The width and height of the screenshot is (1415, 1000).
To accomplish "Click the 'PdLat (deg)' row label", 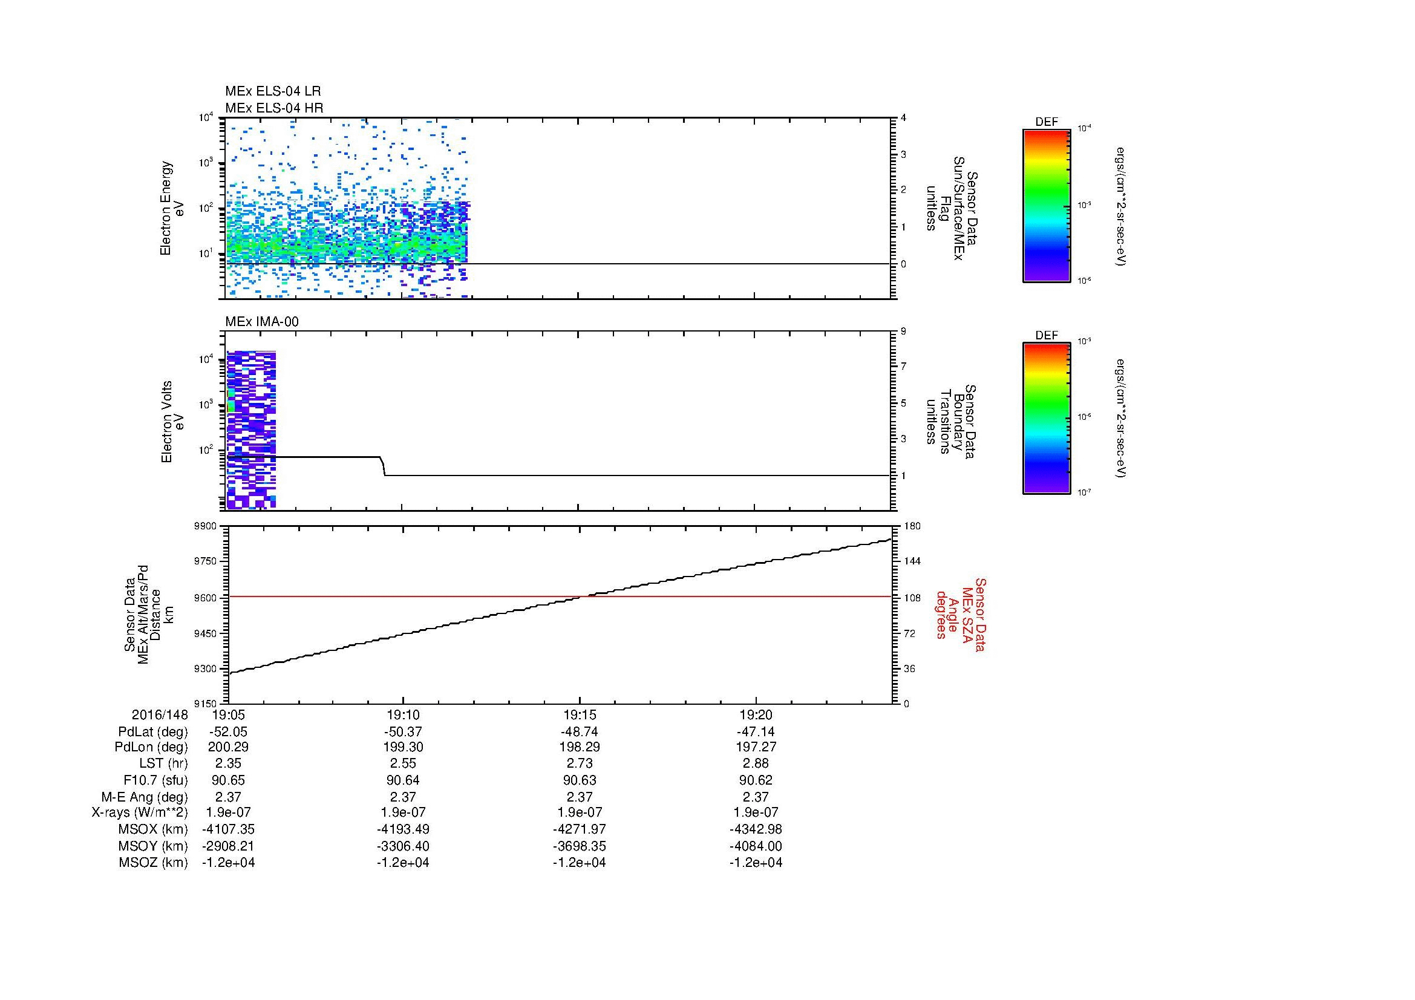I will (x=153, y=732).
